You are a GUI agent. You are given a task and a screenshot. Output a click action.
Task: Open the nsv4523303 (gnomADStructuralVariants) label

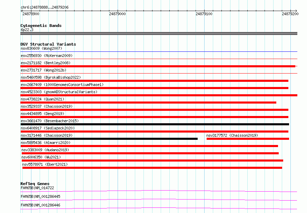pyautogui.click(x=59, y=92)
